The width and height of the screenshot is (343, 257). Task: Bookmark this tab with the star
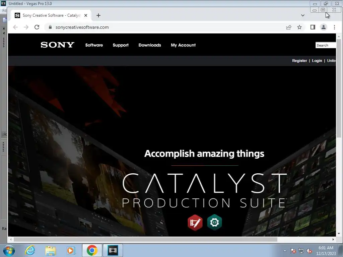click(x=299, y=27)
